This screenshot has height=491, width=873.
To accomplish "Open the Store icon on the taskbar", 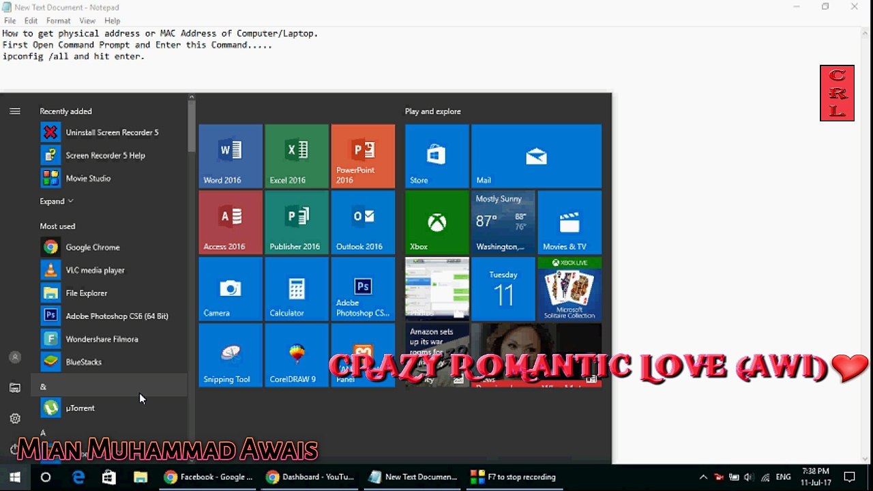I will tap(109, 477).
